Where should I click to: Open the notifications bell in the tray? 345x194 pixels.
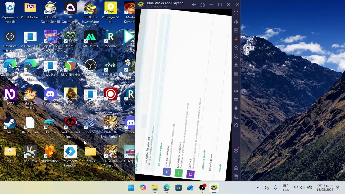[338, 188]
